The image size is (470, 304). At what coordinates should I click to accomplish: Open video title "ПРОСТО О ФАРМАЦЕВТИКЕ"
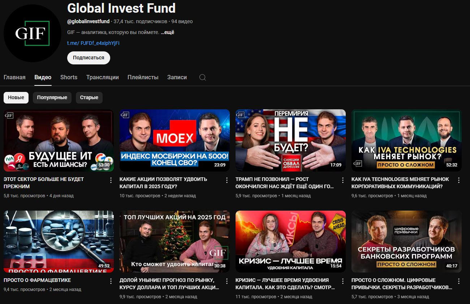pyautogui.click(x=37, y=280)
